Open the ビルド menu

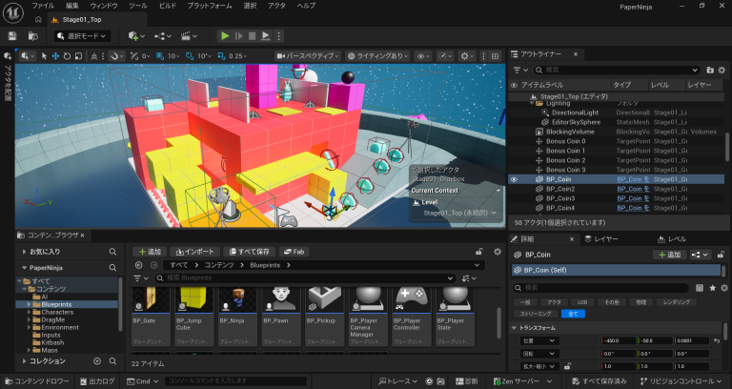[x=168, y=6]
